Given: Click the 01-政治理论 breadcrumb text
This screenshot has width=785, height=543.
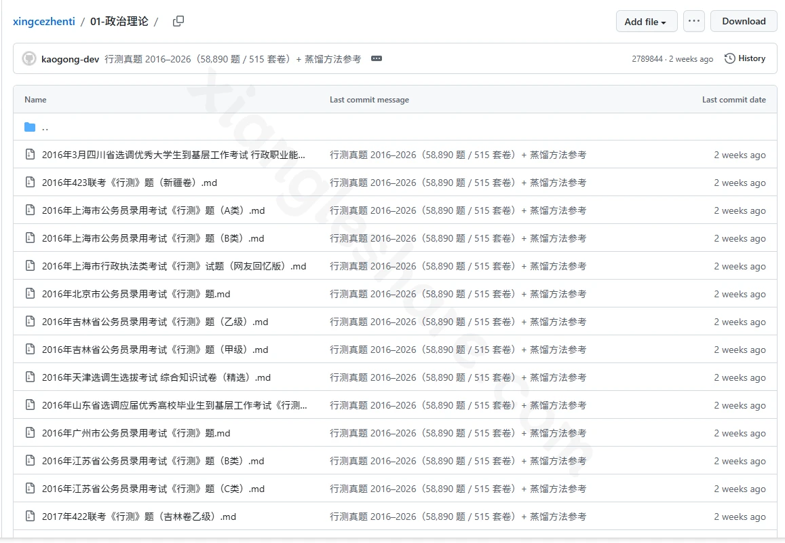Looking at the screenshot, I should 119,22.
